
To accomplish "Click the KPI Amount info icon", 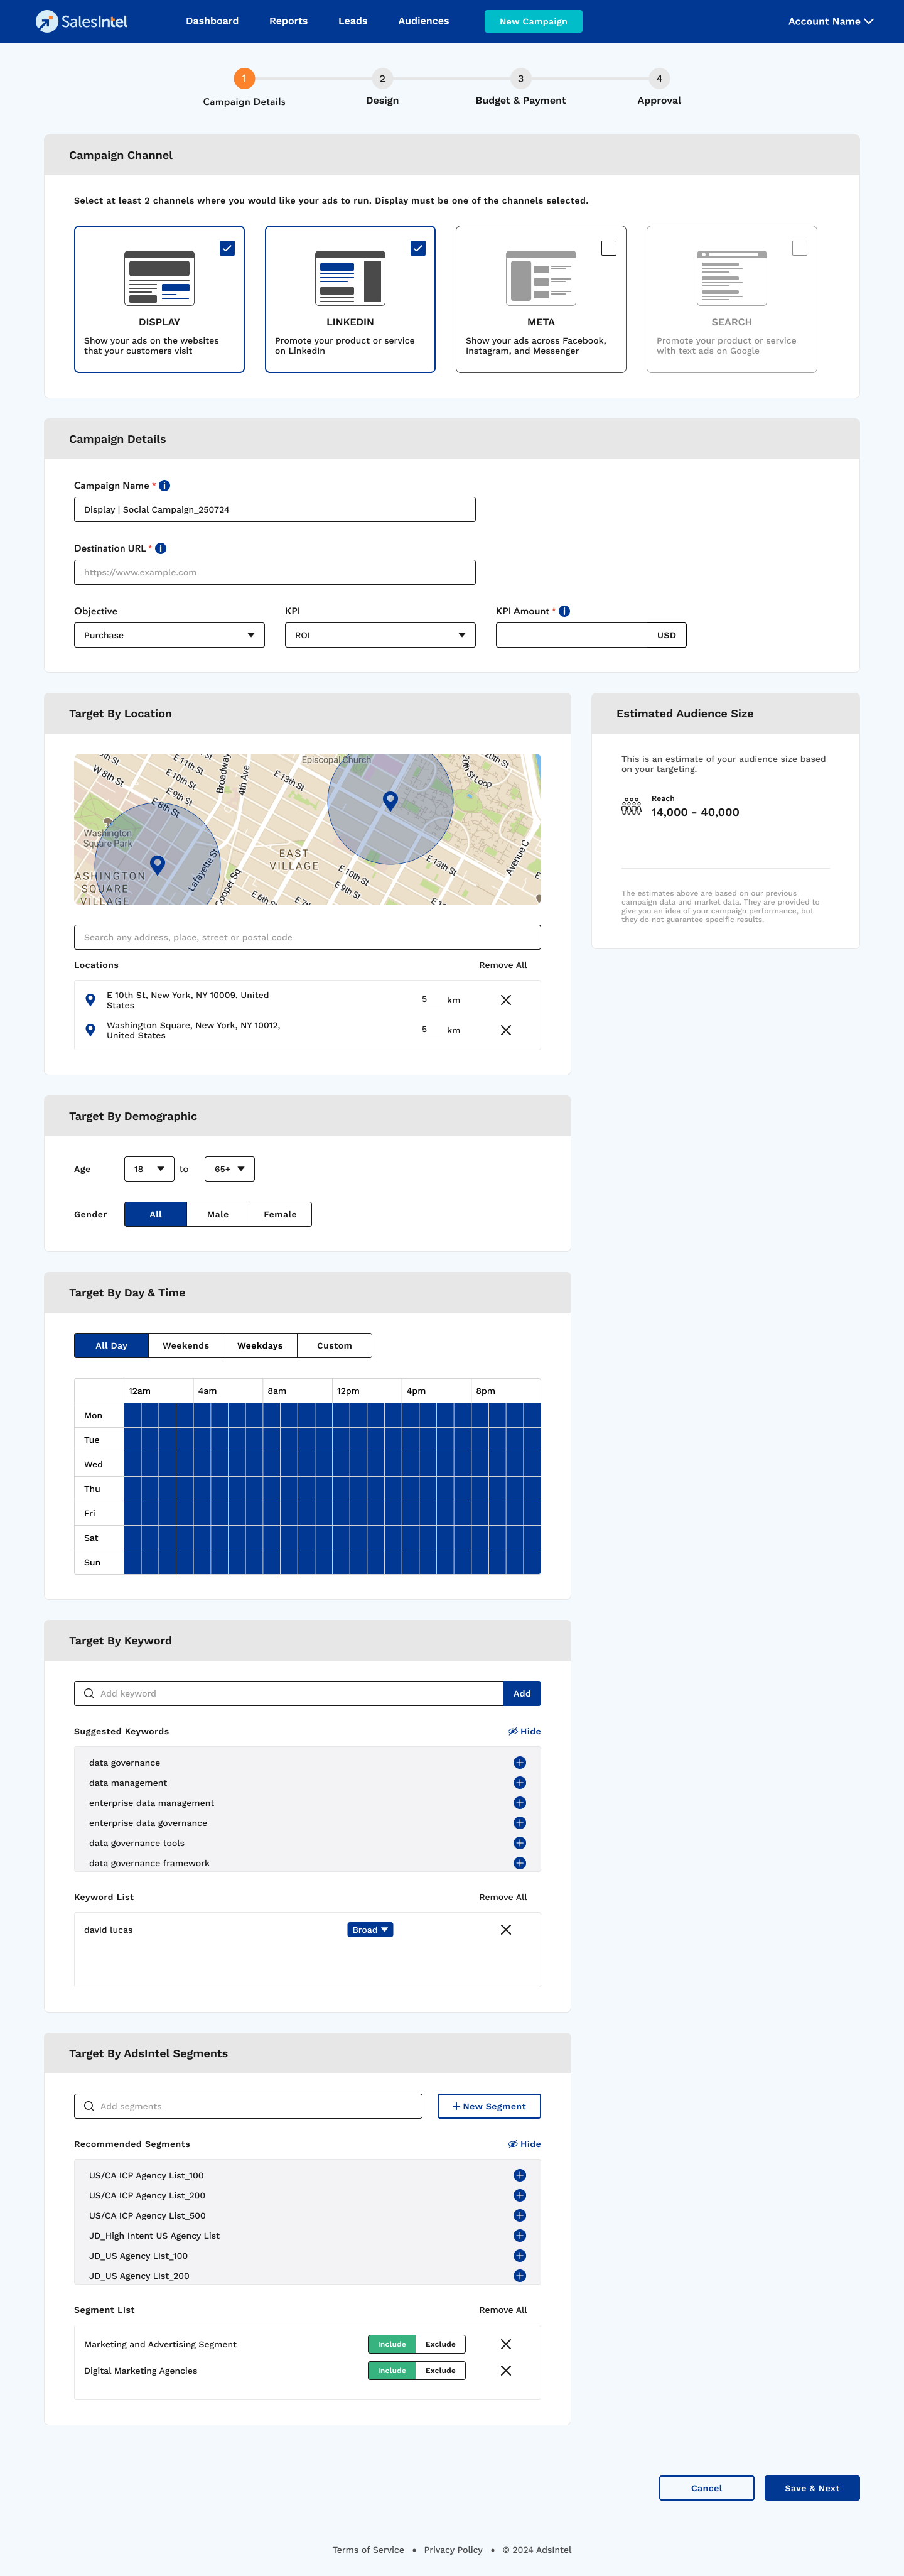I will (x=564, y=611).
